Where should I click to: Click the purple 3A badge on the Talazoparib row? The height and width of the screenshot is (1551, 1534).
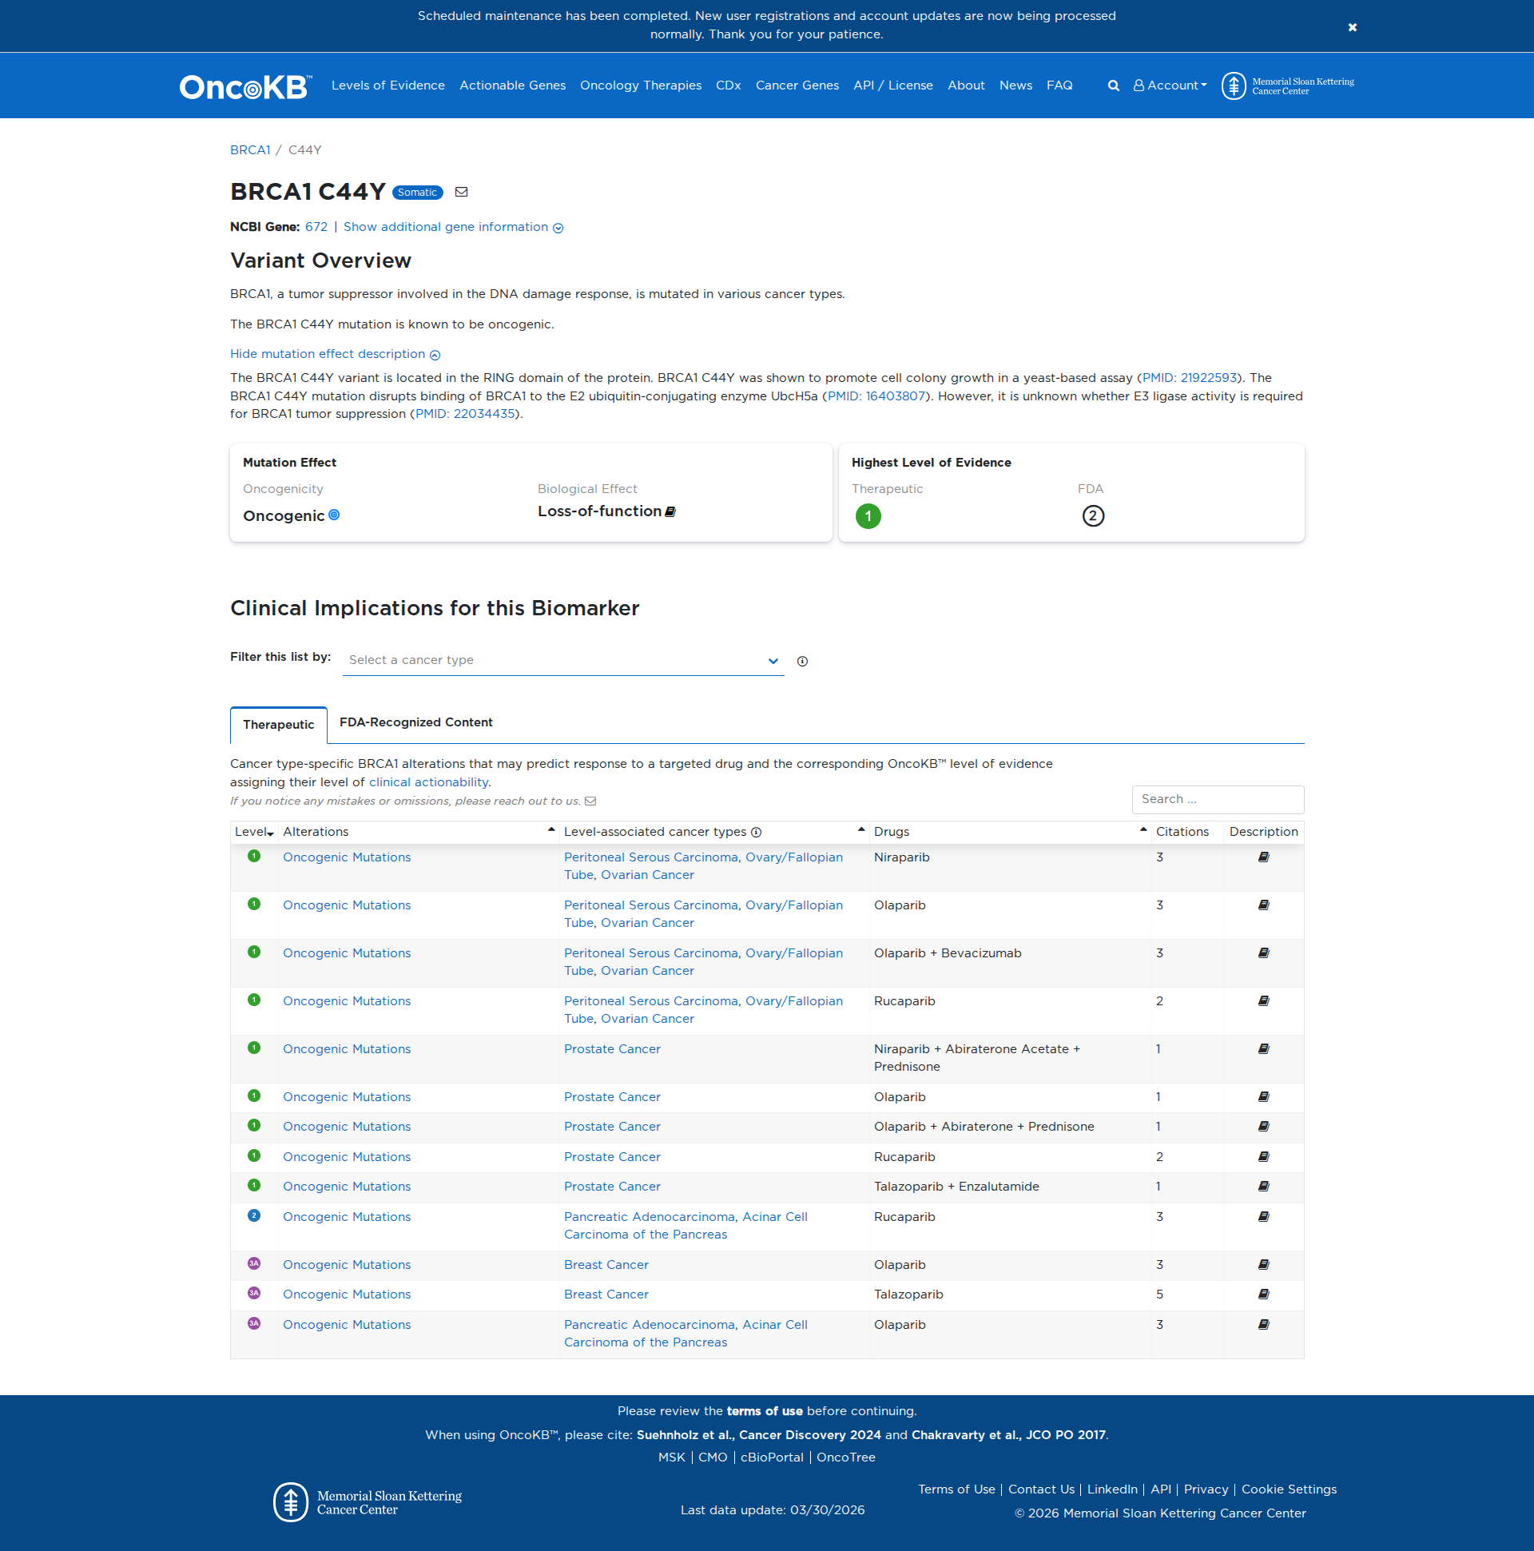point(253,1294)
